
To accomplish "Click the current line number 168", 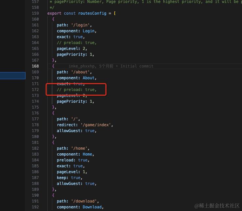I will click(35, 66).
